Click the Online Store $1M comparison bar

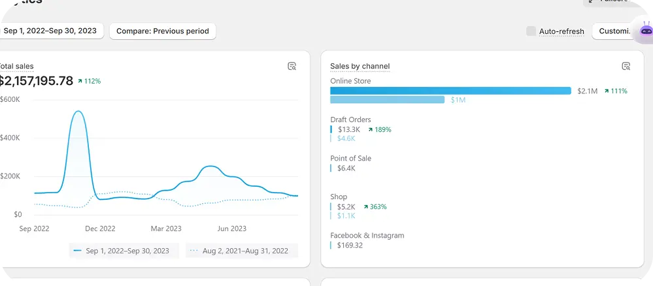[388, 99]
